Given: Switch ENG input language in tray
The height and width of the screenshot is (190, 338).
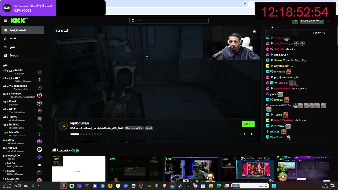Looking at the screenshot, I should tap(26, 186).
